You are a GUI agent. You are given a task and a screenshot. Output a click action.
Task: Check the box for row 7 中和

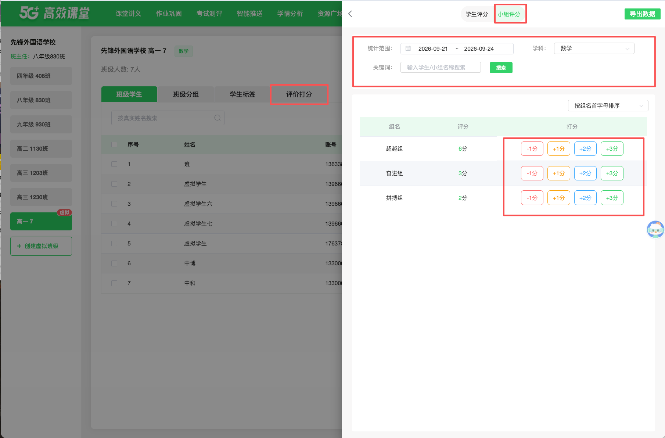pyautogui.click(x=114, y=283)
